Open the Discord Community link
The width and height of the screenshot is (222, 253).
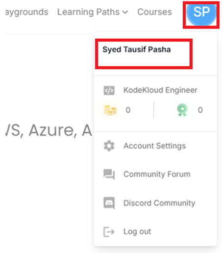click(x=159, y=203)
